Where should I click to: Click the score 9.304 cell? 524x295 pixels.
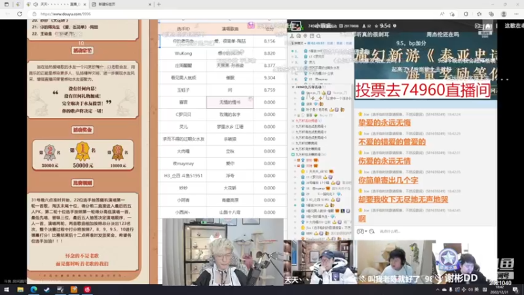click(x=269, y=78)
